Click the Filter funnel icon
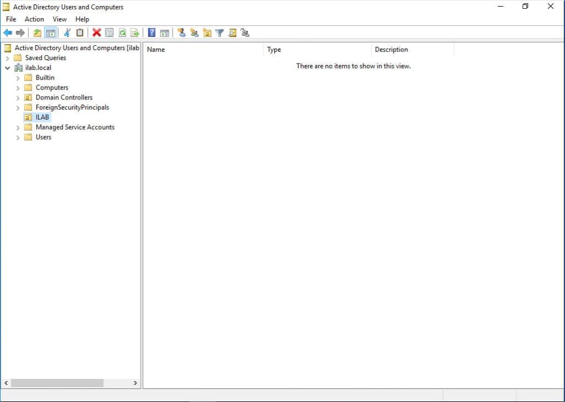Image resolution: width=565 pixels, height=402 pixels. [220, 33]
